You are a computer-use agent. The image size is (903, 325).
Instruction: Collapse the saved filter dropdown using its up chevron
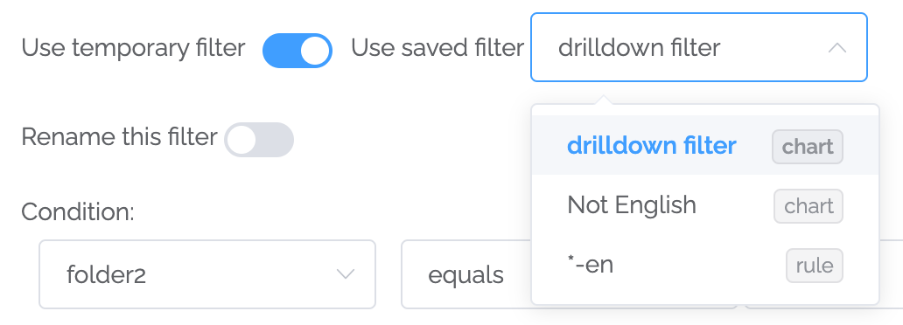pos(837,48)
